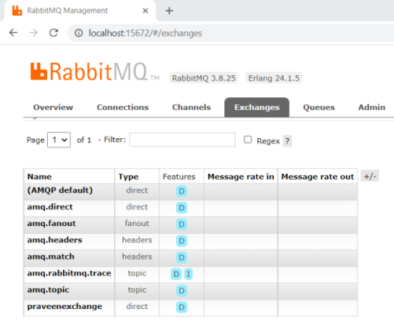Screen dimensions: 394x324
Task: Click the D badge for (AMQP default)
Action: [182, 191]
